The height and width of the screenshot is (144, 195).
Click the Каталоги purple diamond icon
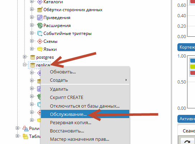point(40,2)
